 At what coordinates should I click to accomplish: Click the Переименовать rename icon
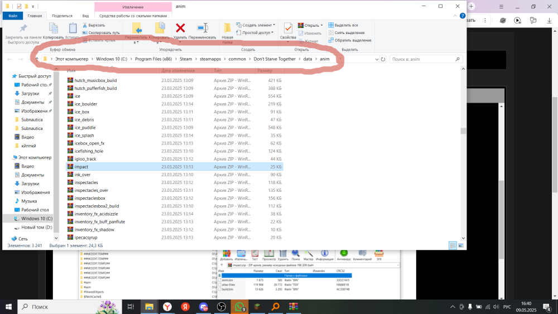tap(203, 28)
